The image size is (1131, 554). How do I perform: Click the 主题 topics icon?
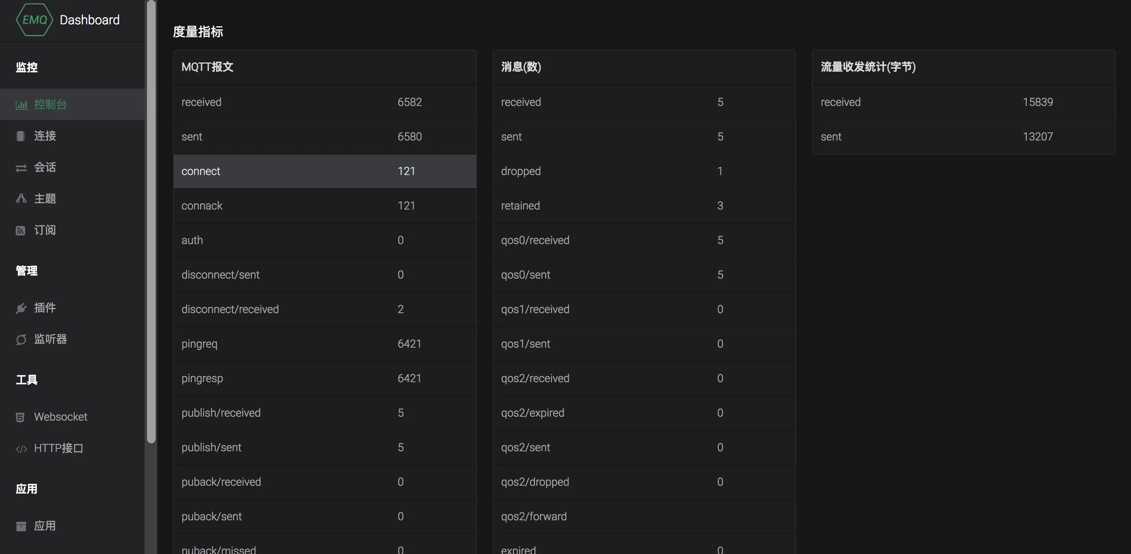pyautogui.click(x=21, y=199)
